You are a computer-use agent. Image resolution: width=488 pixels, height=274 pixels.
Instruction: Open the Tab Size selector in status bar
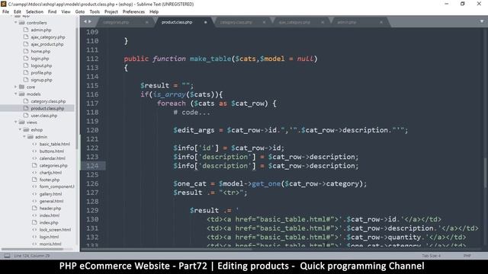pos(432,256)
